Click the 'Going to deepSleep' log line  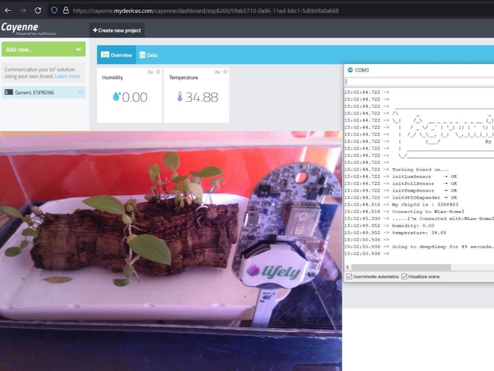(442, 247)
